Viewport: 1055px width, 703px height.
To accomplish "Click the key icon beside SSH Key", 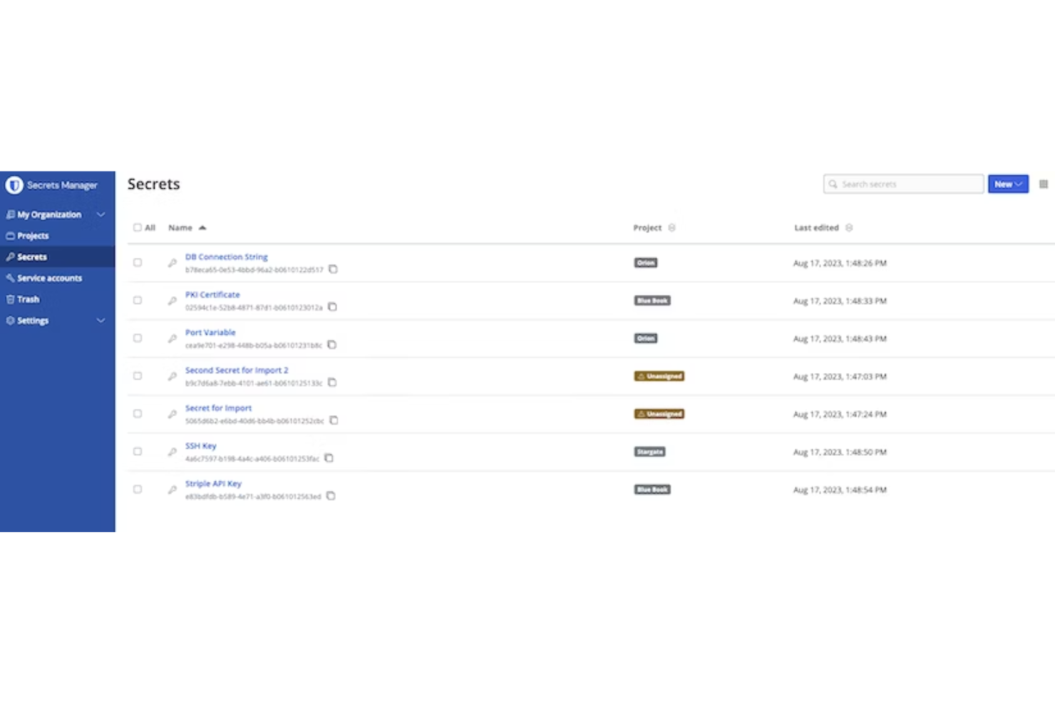I will (x=173, y=452).
